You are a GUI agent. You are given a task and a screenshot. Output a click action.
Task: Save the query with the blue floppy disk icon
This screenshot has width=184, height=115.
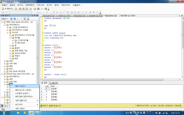point(38,9)
